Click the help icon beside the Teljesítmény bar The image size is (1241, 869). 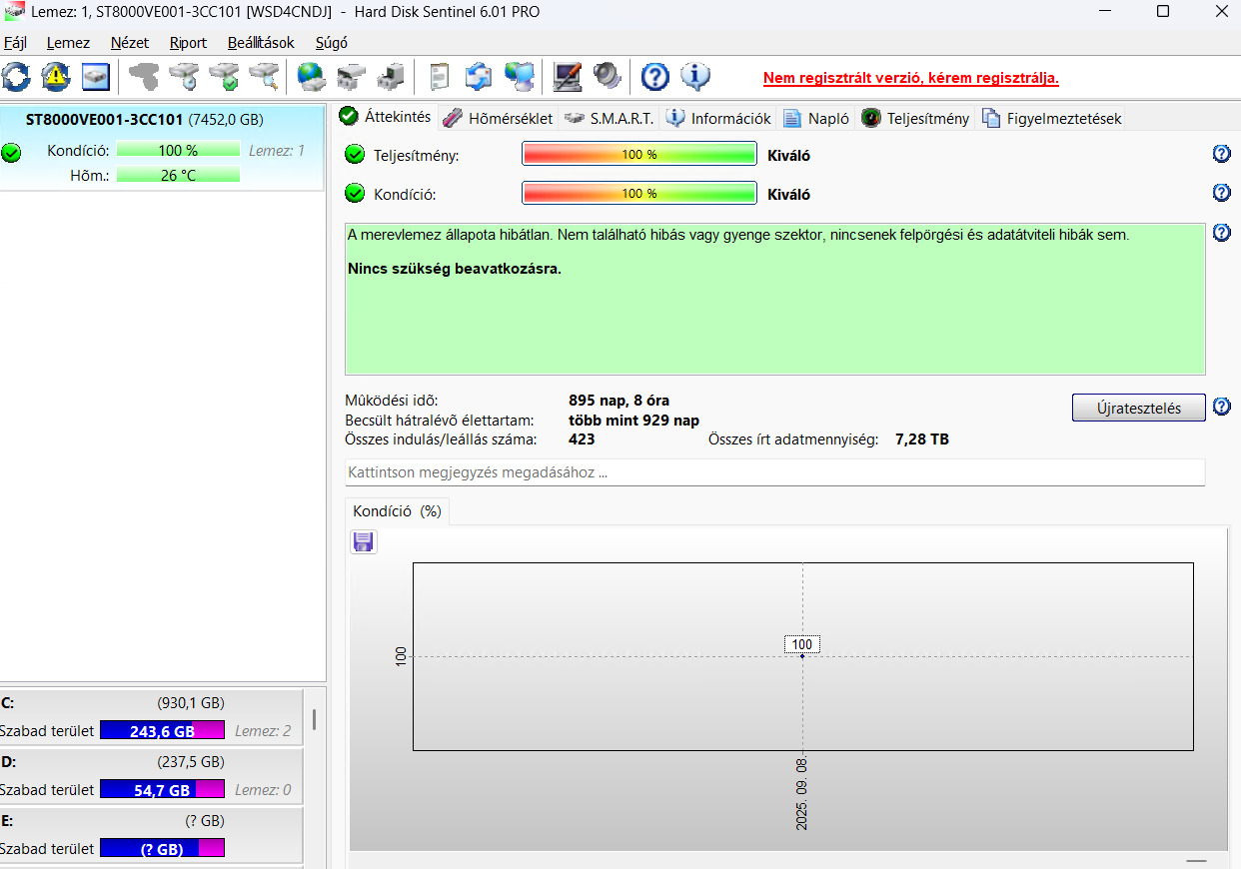(1221, 153)
